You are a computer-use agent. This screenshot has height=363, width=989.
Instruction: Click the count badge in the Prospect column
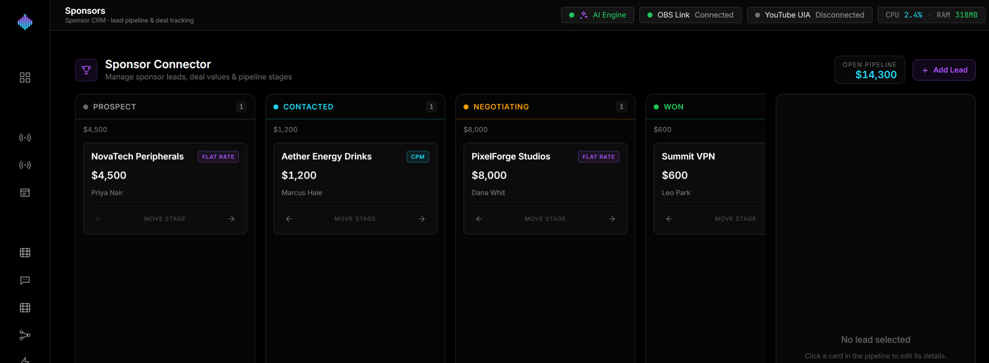(241, 106)
